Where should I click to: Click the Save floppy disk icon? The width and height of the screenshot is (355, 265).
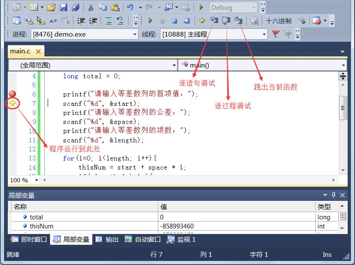pyautogui.click(x=63, y=7)
